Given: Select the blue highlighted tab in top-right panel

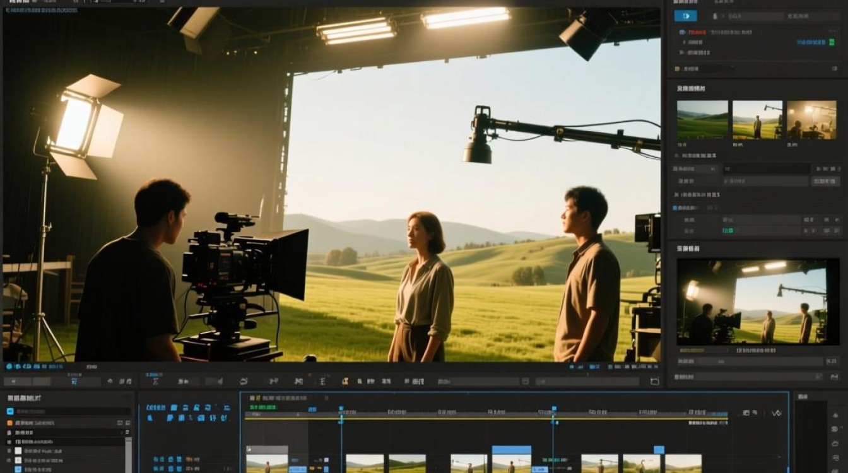Looking at the screenshot, I should [685, 16].
